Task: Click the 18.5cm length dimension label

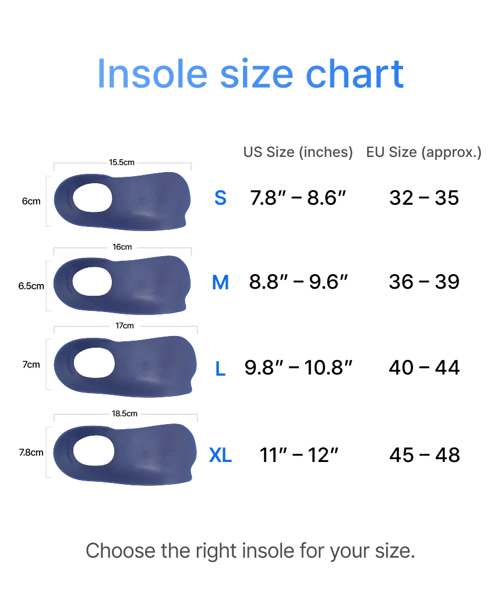Action: 125,414
